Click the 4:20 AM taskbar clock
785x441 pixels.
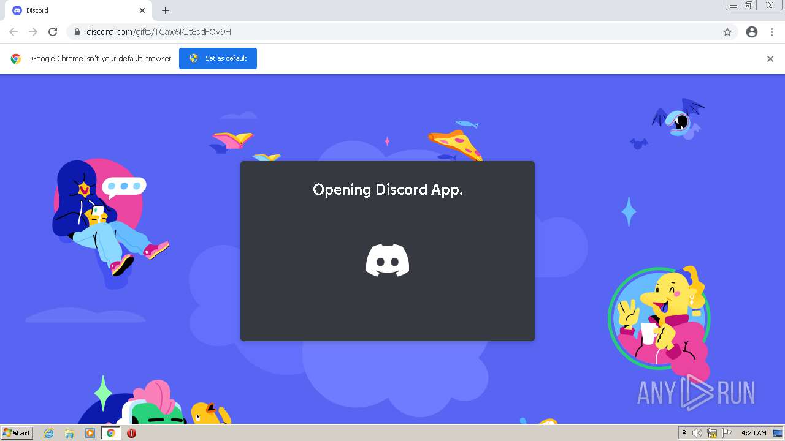click(754, 433)
